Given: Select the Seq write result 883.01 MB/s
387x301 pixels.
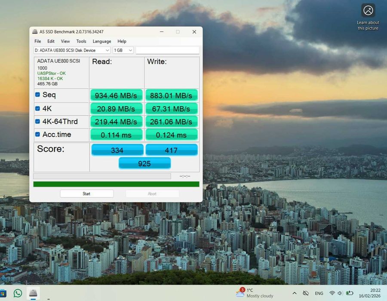Looking at the screenshot, I should [171, 95].
